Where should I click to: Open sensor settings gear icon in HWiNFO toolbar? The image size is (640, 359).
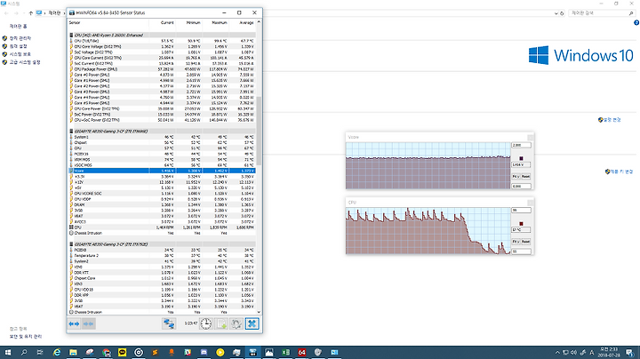click(236, 324)
